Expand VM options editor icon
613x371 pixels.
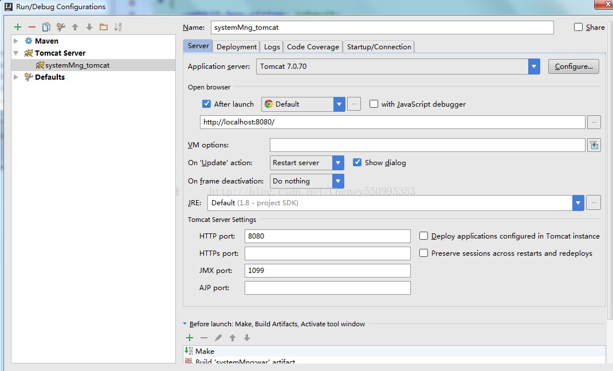[594, 145]
